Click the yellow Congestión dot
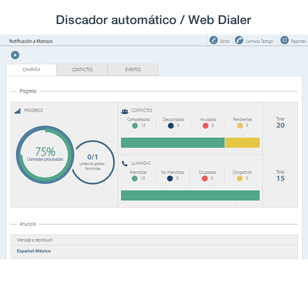 coord(240,179)
